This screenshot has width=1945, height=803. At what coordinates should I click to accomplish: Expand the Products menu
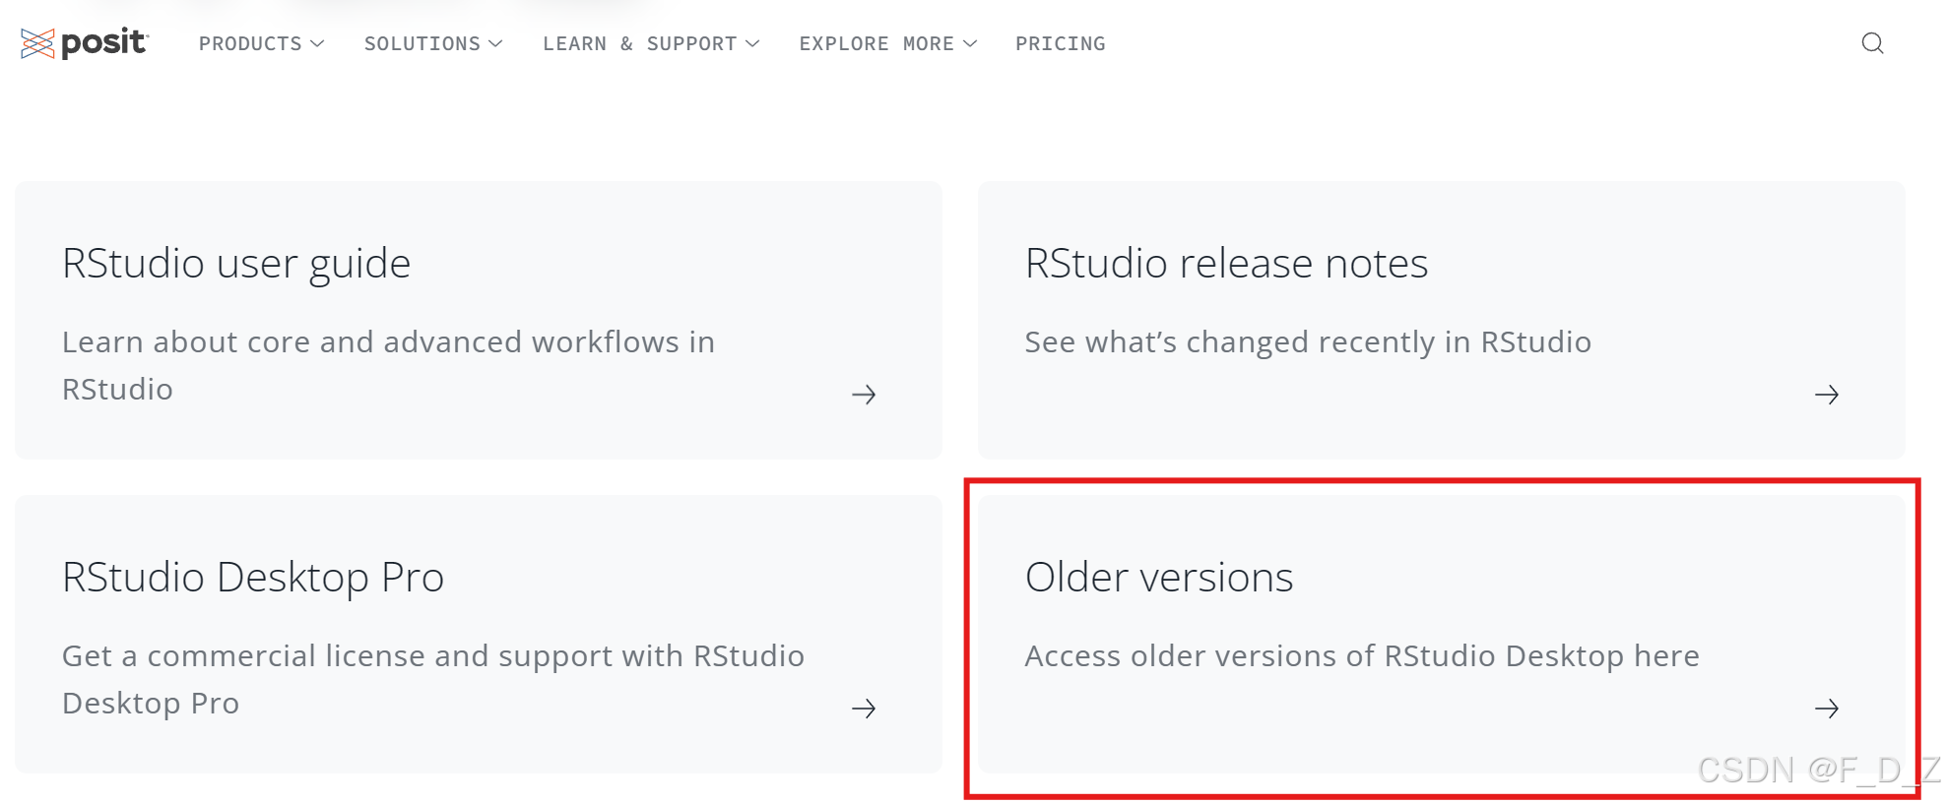coord(261,43)
